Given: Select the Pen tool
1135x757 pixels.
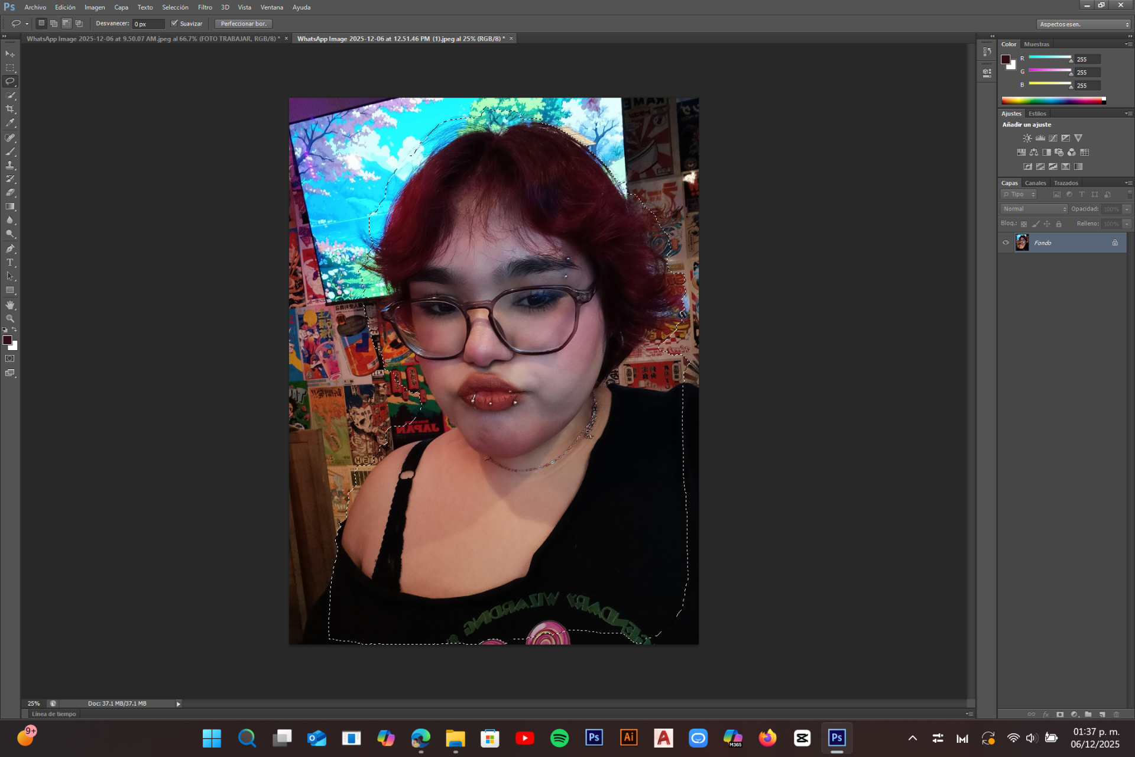Looking at the screenshot, I should coord(10,249).
